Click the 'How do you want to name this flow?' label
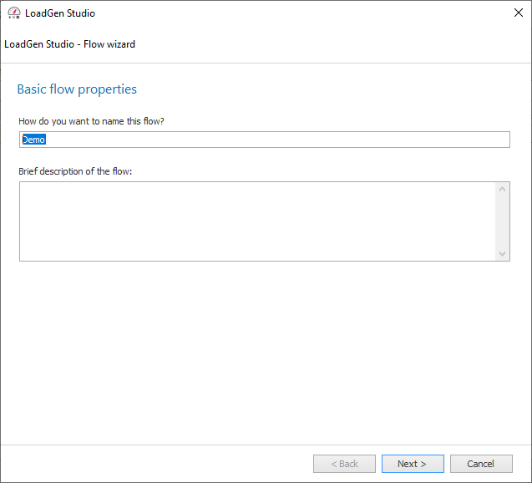This screenshot has height=483, width=532. click(x=91, y=121)
